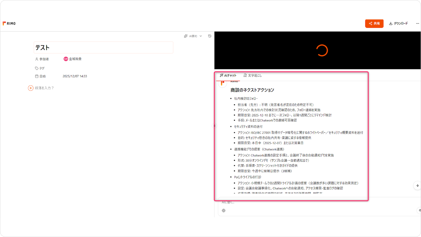421x237 pixels.
Task: Click the calendar icon beside 日時
Action: point(37,76)
